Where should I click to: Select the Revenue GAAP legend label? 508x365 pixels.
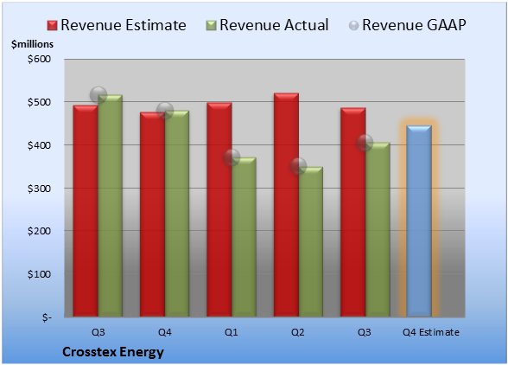(x=414, y=25)
